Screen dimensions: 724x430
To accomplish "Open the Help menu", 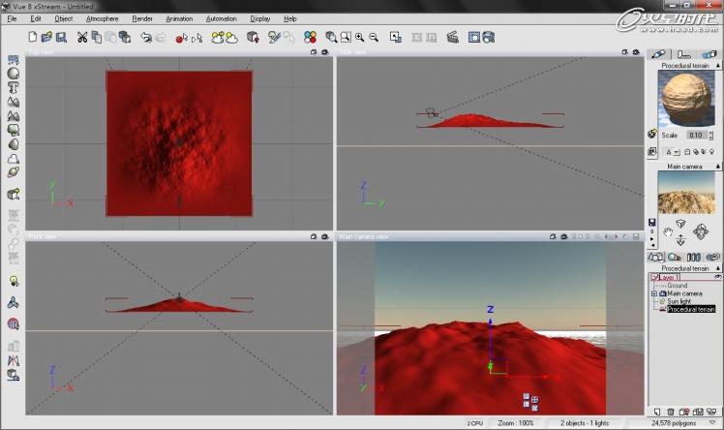I will coord(290,19).
